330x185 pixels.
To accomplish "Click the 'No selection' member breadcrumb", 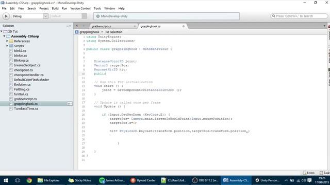I will [113, 32].
